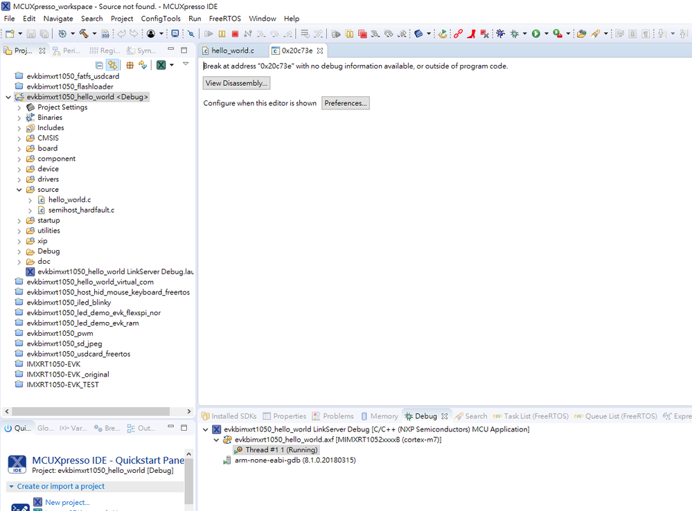The image size is (692, 511).
Task: Close the Debug view tab
Action: 445,416
